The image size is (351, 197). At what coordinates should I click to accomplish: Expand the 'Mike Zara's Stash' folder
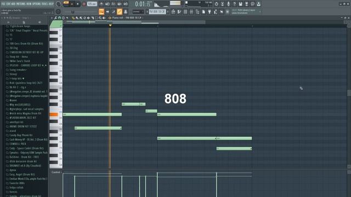tap(20, 61)
